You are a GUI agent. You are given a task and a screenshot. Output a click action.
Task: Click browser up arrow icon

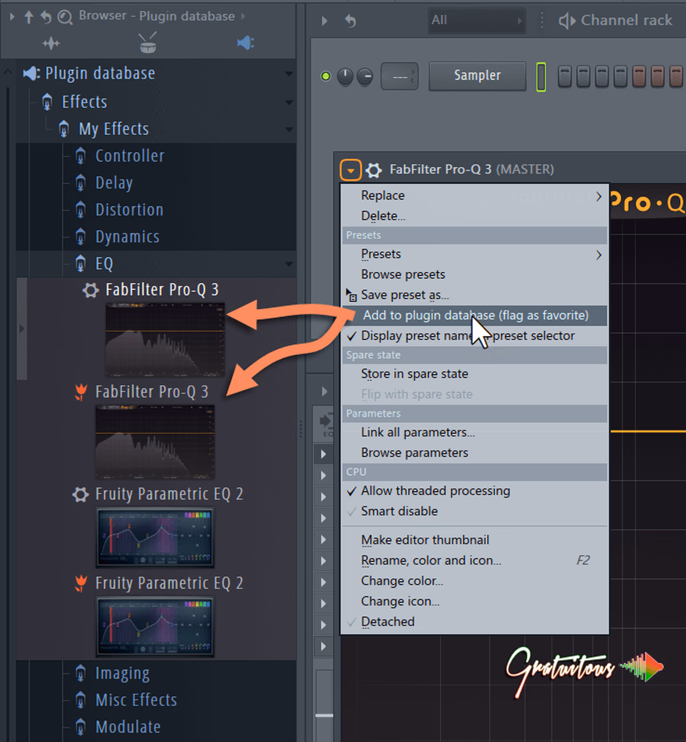coord(29,17)
